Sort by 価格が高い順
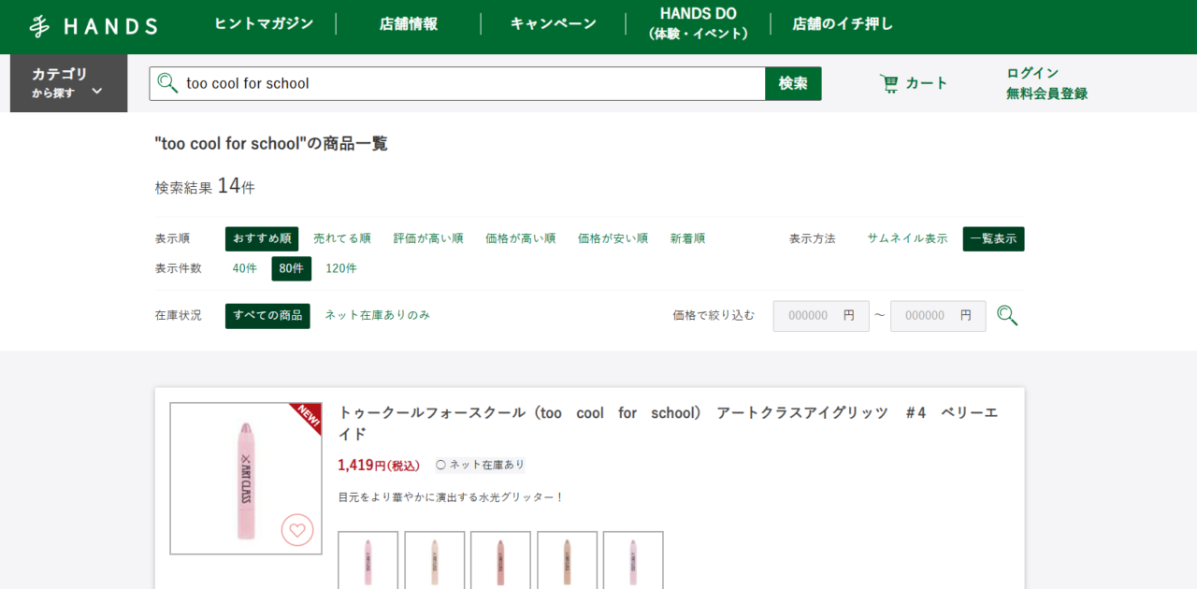This screenshot has height=589, width=1197. [521, 238]
